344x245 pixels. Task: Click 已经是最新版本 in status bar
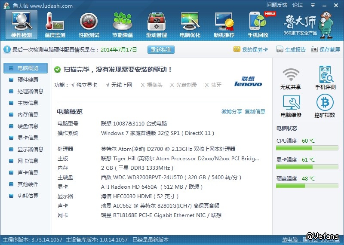[x=150, y=240]
